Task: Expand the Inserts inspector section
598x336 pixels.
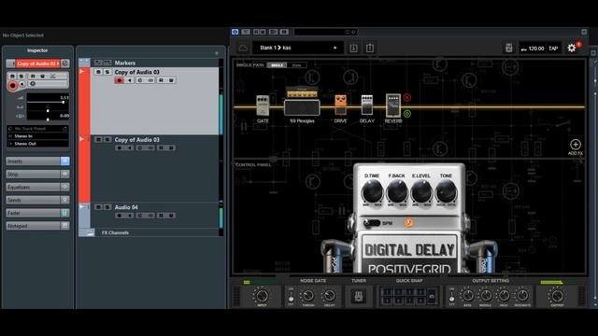Action: tap(37, 161)
